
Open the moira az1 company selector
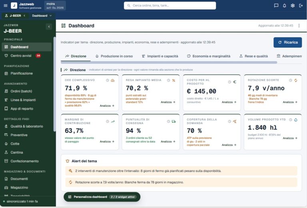[x=55, y=6]
